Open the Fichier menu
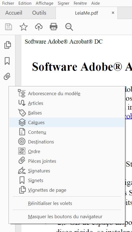 (x=8, y=3)
